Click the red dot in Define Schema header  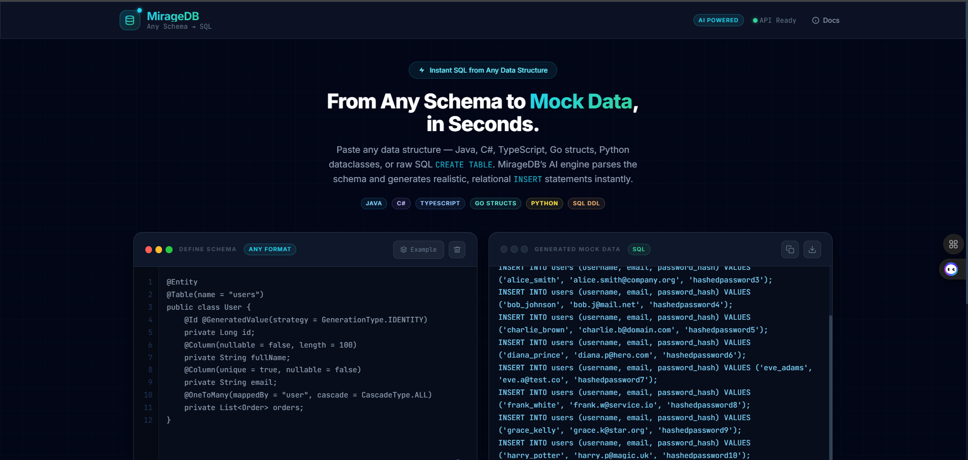[148, 250]
